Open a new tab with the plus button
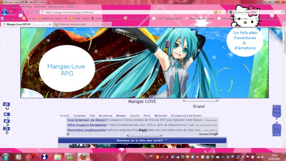Viewport: 286px width, 161px height. pos(109,24)
